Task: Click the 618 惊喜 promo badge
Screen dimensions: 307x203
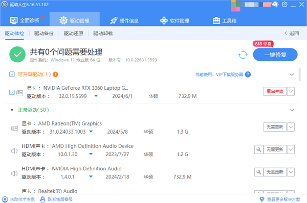Action: coord(263,44)
